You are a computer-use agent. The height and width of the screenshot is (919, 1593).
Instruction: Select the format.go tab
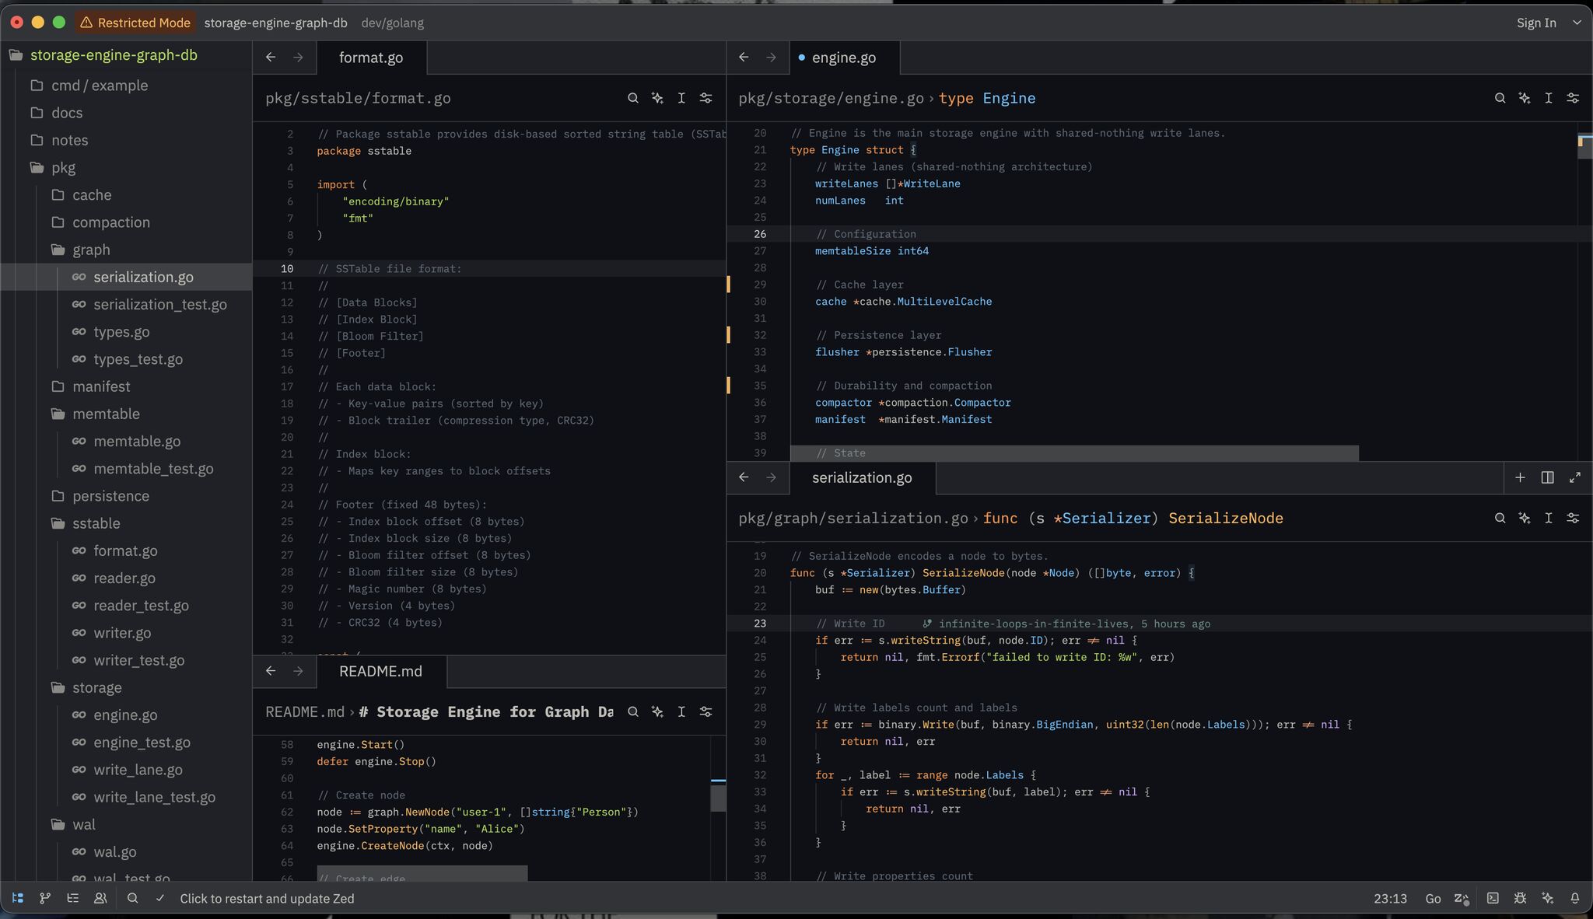pos(371,58)
